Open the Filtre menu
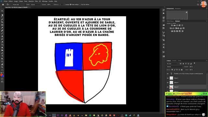Image resolution: width=208 pixels, height=117 pixels. pos(36,1)
